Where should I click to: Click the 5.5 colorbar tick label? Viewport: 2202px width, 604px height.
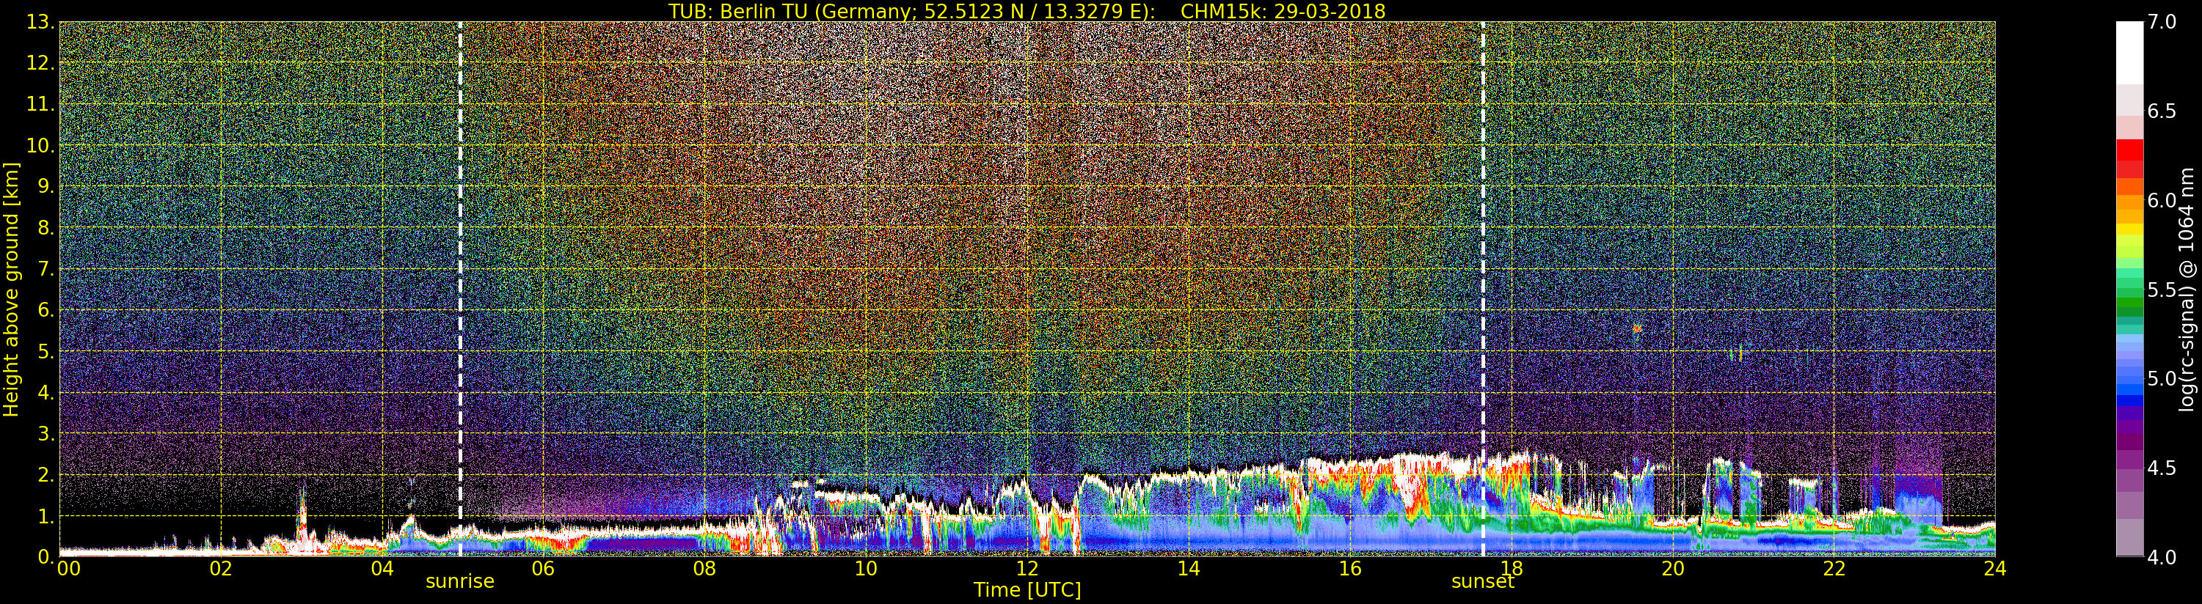point(2162,290)
